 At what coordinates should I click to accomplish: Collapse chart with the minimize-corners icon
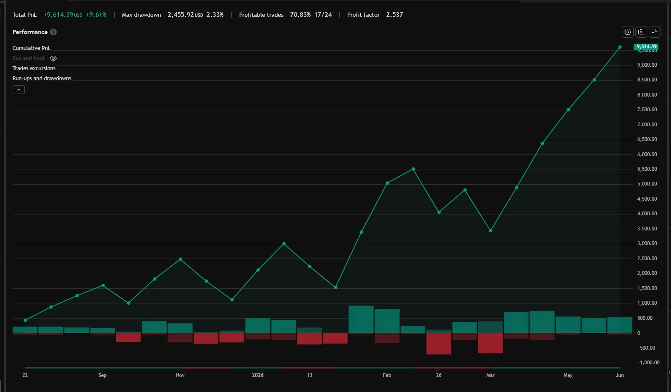pos(655,32)
